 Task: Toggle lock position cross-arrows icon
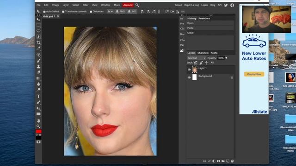[x=207, y=63]
